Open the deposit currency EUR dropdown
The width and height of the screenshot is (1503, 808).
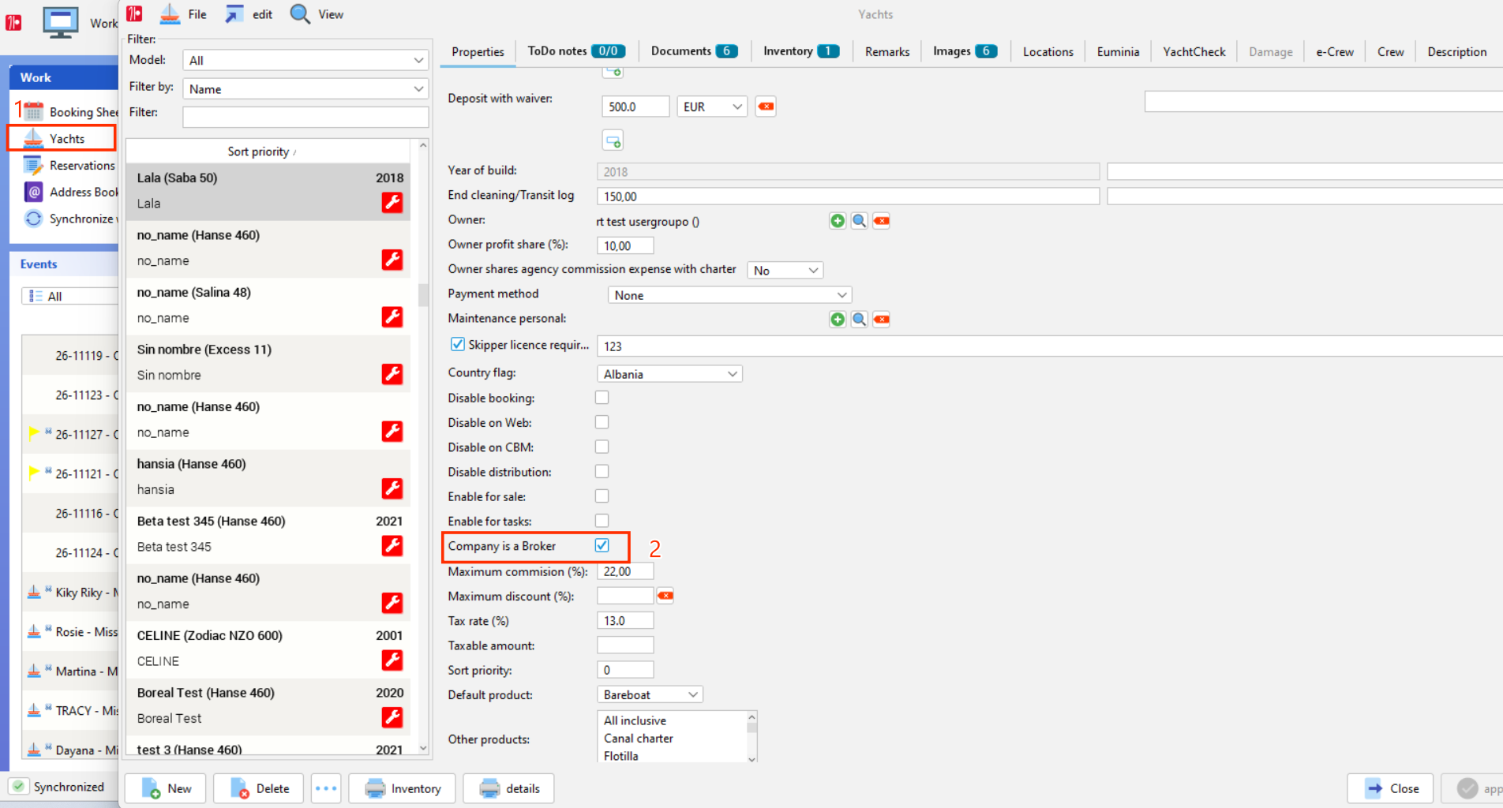(x=712, y=107)
